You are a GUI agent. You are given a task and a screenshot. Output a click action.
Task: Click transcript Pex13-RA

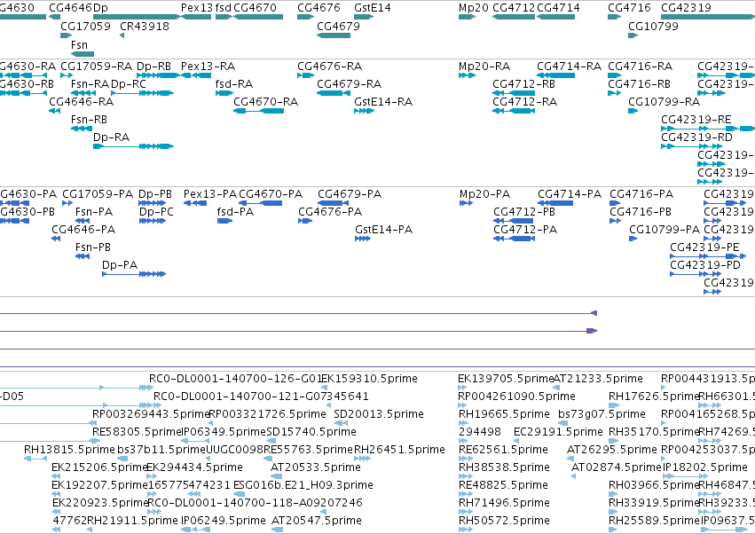click(x=208, y=66)
